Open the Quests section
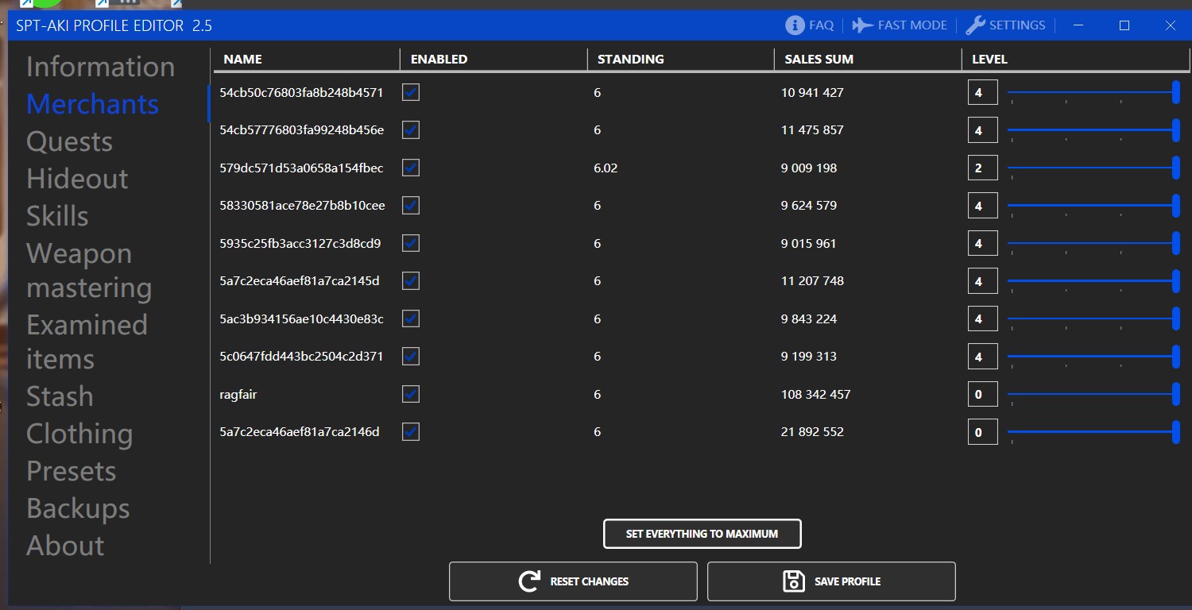Screen dimensions: 1192x610 click(69, 141)
